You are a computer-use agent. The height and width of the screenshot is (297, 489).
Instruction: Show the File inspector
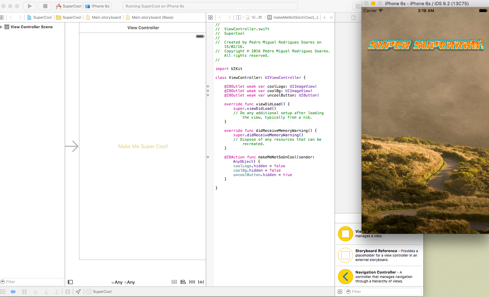[353, 17]
